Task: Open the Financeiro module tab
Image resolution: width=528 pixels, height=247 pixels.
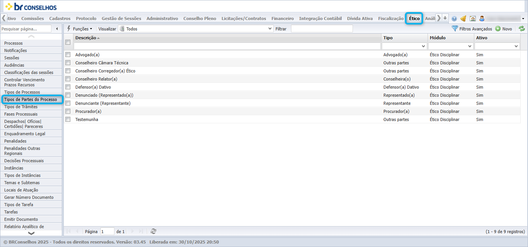Action: [x=283, y=18]
